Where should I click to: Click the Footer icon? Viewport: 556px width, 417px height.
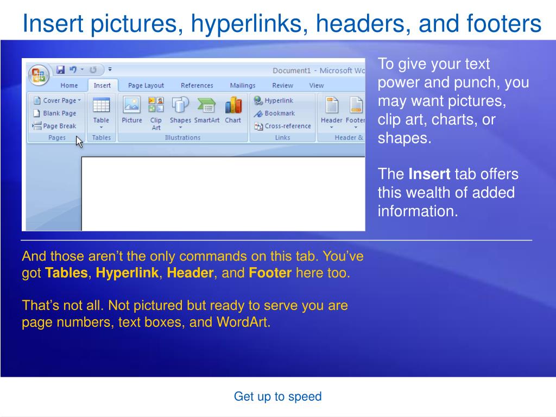coord(356,105)
